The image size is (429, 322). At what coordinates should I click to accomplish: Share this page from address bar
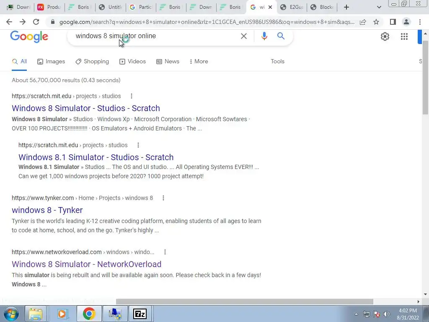click(363, 22)
